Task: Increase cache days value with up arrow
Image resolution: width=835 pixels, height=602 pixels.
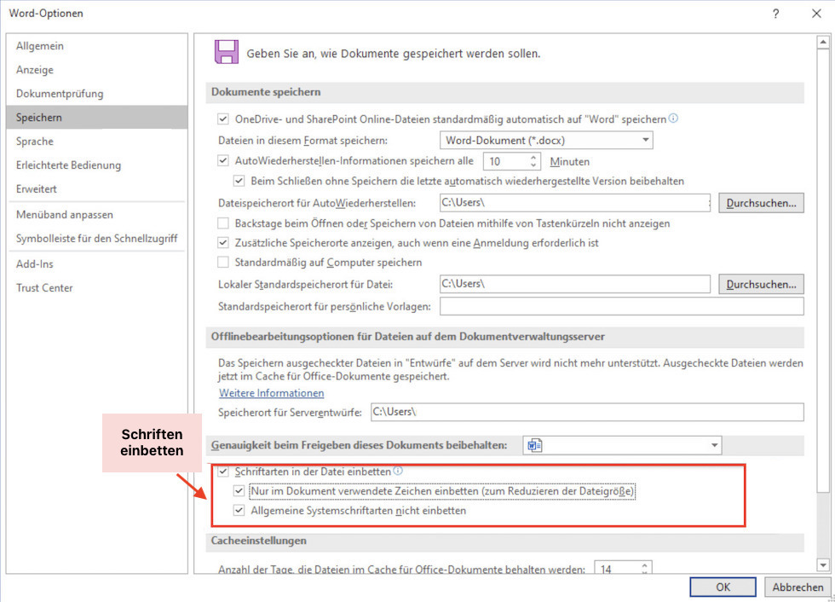Action: point(644,564)
